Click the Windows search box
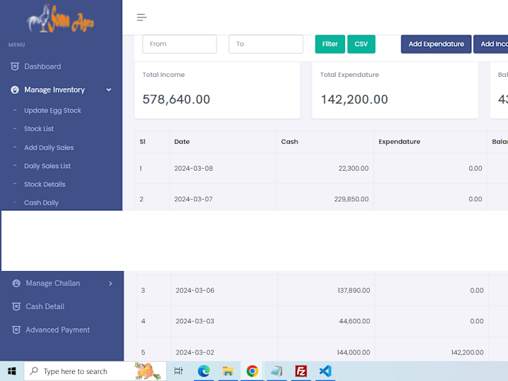This screenshot has height=381, width=508. (95, 371)
